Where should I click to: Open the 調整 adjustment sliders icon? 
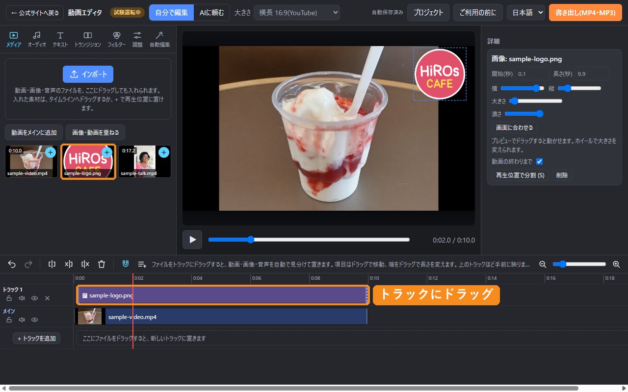[137, 39]
